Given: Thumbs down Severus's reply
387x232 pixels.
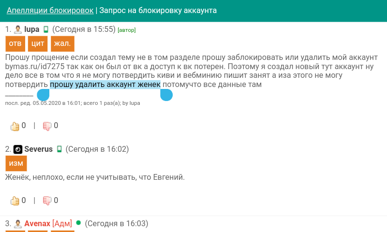Looking at the screenshot, I should point(47,200).
